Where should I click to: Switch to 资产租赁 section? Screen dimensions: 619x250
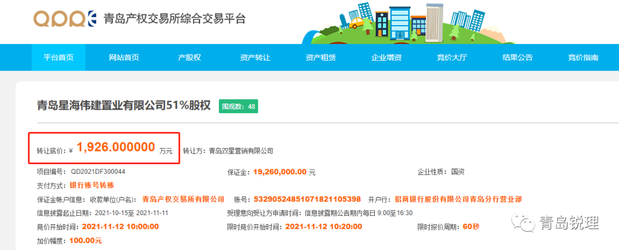[x=320, y=57]
